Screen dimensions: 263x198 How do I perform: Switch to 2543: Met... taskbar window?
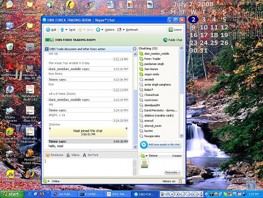pyautogui.click(x=117, y=194)
